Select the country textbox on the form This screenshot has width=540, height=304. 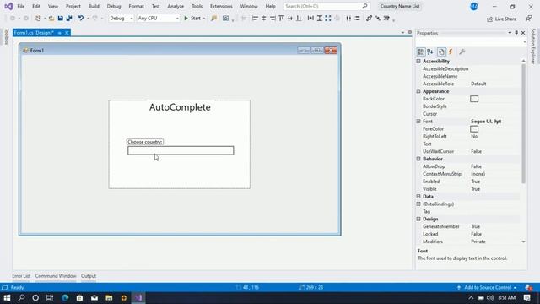[181, 150]
